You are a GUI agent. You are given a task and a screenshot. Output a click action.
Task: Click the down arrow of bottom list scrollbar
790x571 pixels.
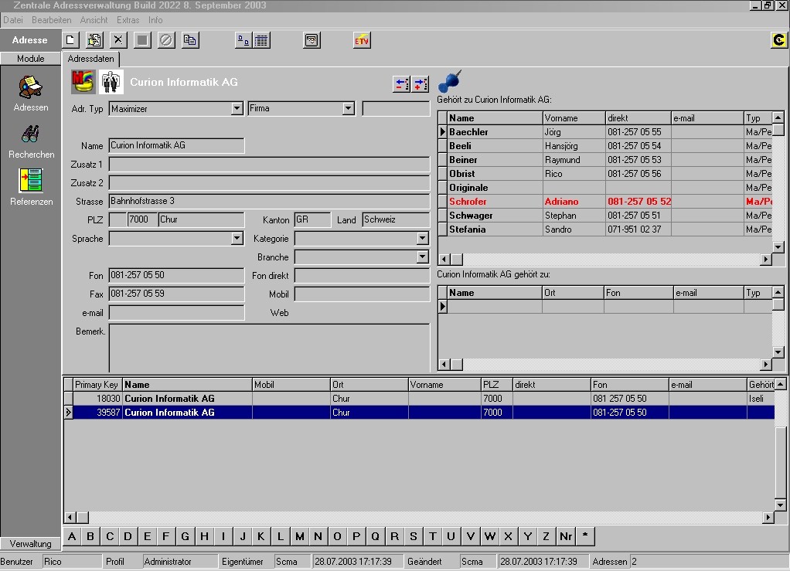[x=781, y=505]
